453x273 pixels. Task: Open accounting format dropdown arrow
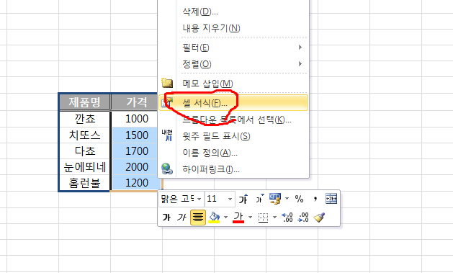[287, 199]
